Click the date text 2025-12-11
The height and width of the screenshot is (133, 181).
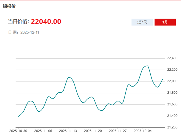click(x=30, y=32)
